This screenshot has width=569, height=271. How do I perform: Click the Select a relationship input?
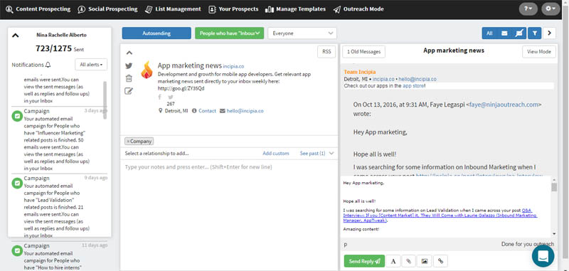[156, 154]
